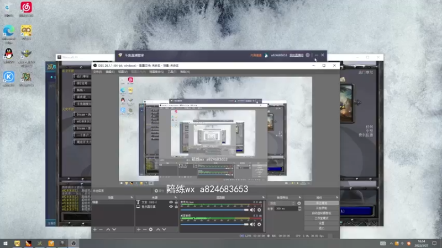Image resolution: width=442 pixels, height=248 pixels.
Task: Open NetEase Cloud Music desktop shortcut
Action: (26, 9)
